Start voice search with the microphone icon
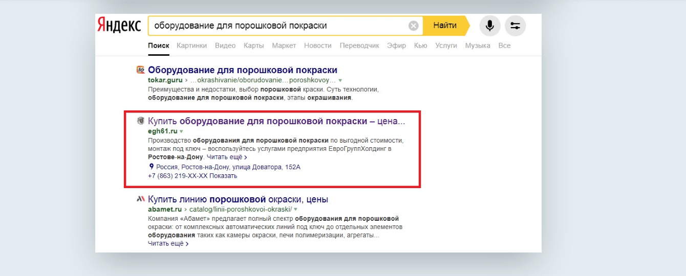Image resolution: width=686 pixels, height=276 pixels. pyautogui.click(x=490, y=26)
